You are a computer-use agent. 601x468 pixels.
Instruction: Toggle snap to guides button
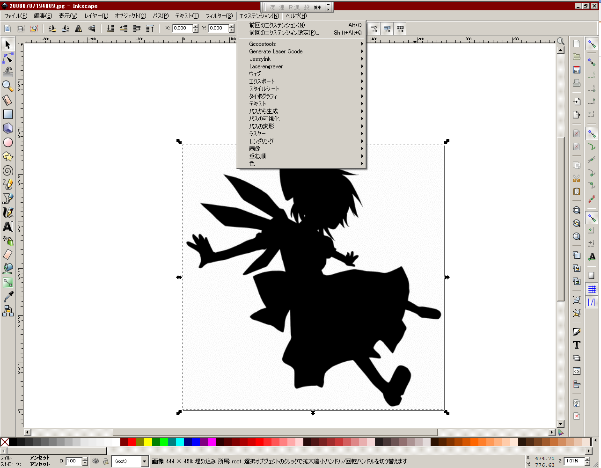(592, 303)
